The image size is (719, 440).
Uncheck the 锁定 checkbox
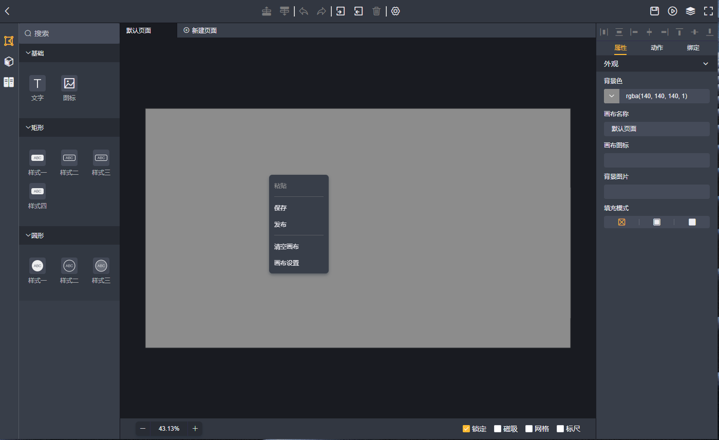click(x=466, y=429)
